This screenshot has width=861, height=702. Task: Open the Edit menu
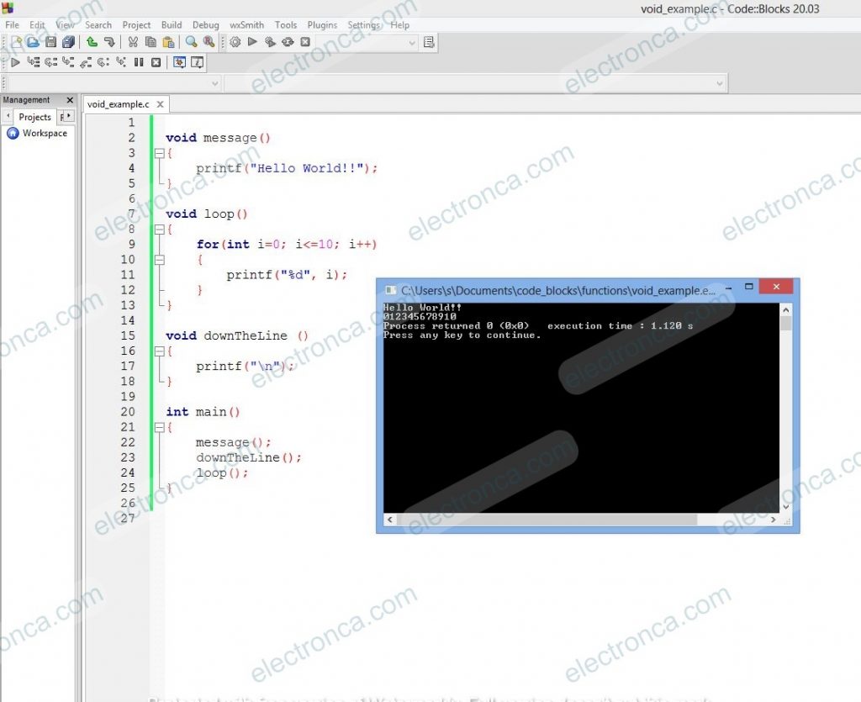(x=37, y=25)
